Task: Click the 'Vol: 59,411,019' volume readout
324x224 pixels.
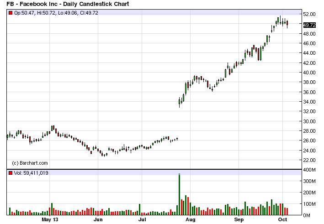Action: coord(31,173)
